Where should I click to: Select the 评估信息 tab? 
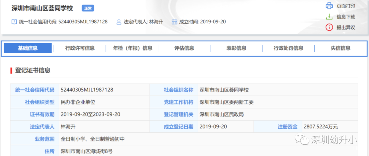pos(184,48)
